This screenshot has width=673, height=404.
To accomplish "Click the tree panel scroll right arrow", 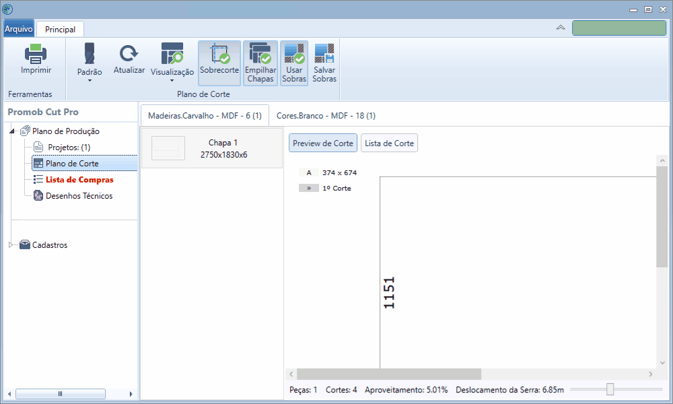I will (131, 394).
